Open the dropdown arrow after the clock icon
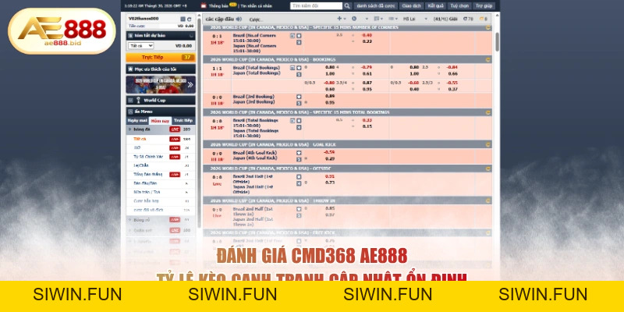This screenshot has width=624, height=312. 367,19
